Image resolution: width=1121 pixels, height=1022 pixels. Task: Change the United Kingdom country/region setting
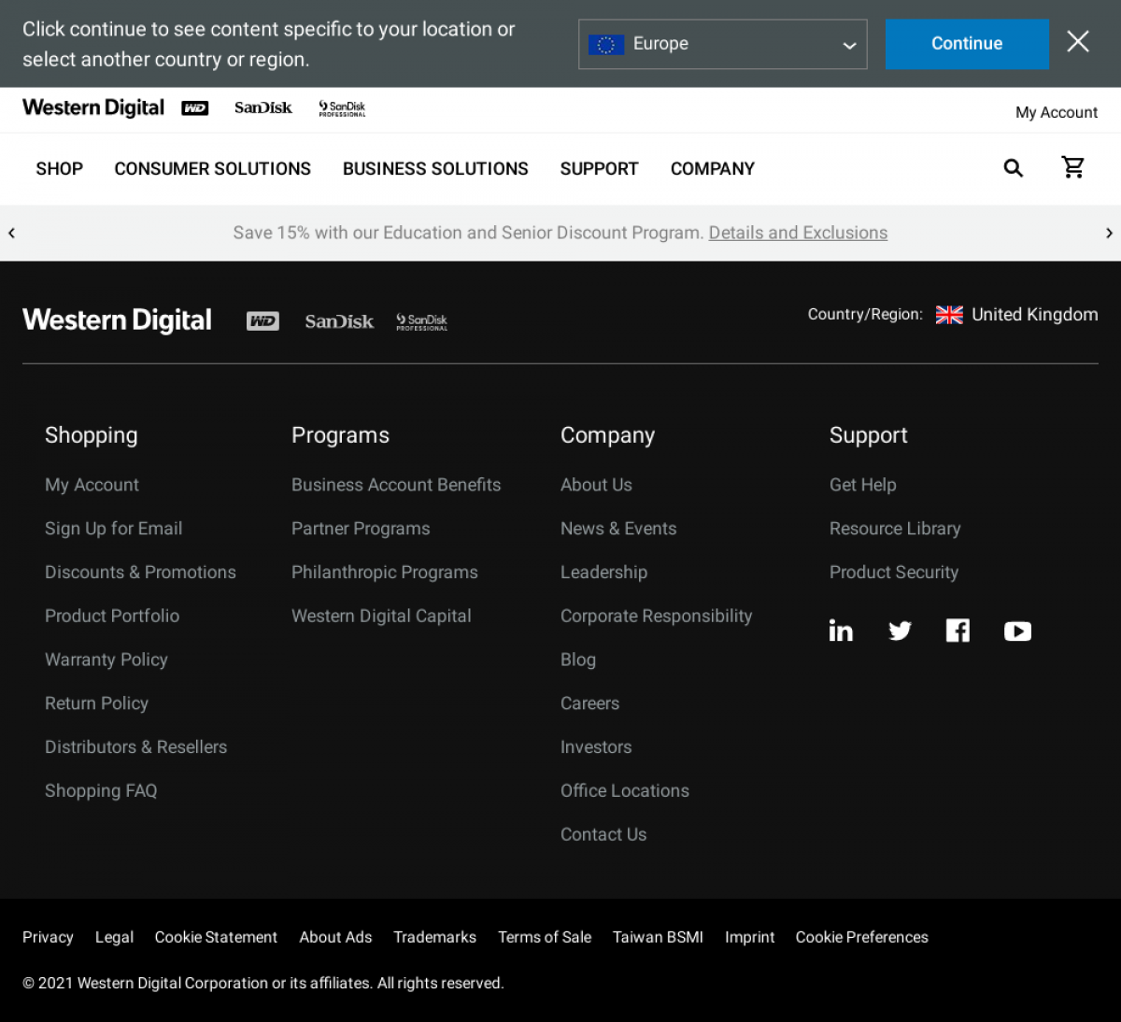(1017, 315)
